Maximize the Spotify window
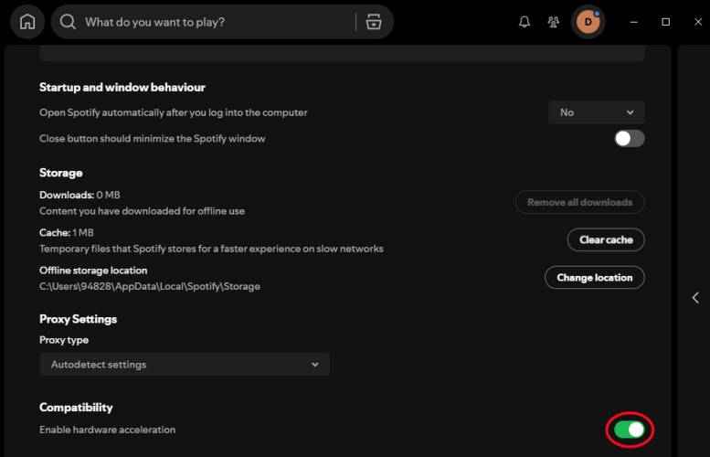The height and width of the screenshot is (457, 710). tap(665, 22)
